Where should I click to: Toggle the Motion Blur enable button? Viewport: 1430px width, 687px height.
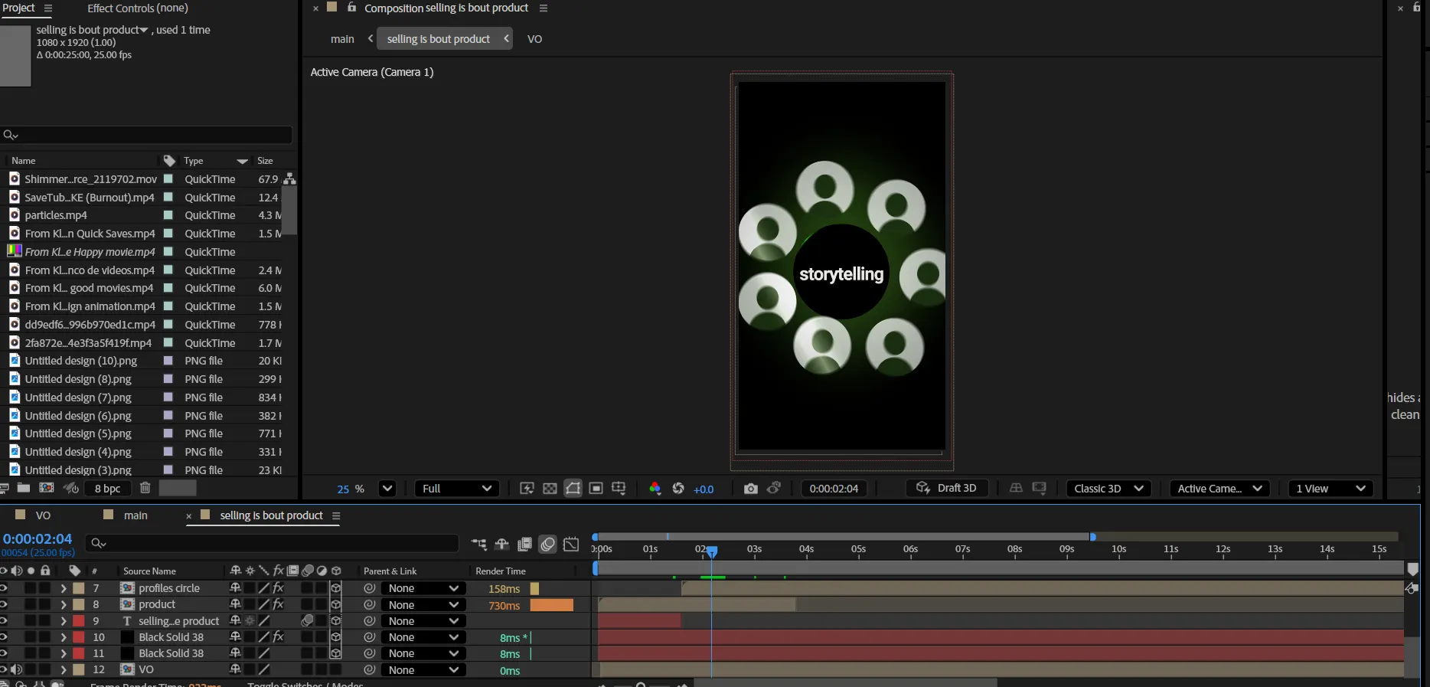[x=547, y=544]
